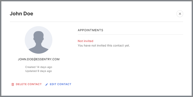Click the empty area below appointments message

(x=131, y=68)
